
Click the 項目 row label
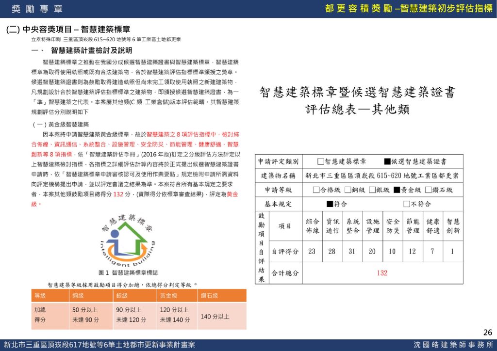tap(284, 226)
